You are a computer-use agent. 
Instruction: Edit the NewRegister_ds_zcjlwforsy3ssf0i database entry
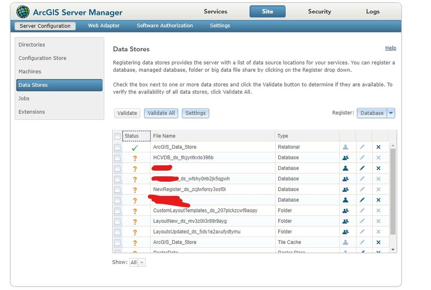click(x=362, y=189)
